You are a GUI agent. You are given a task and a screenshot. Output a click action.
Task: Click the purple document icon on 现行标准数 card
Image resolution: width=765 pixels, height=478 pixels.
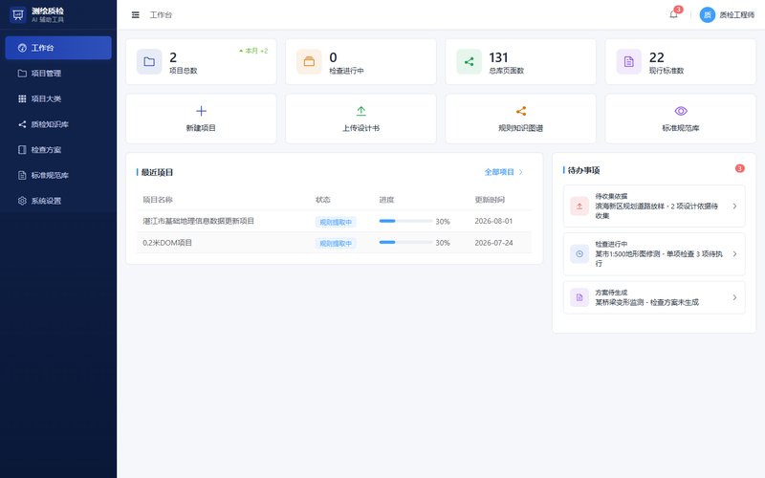[x=629, y=61]
